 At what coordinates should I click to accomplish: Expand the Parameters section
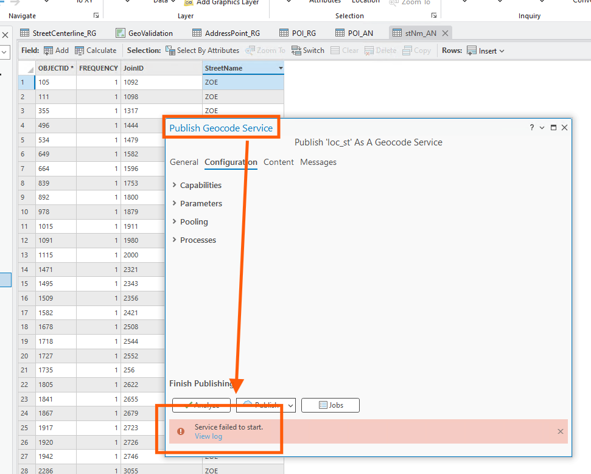pos(175,203)
